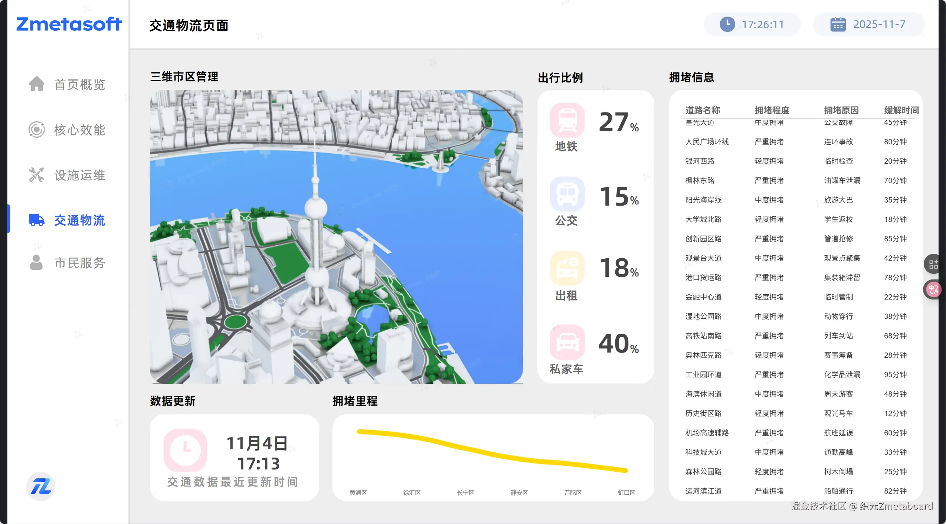
Task: Switch to the 市民服务 page
Action: click(x=79, y=263)
